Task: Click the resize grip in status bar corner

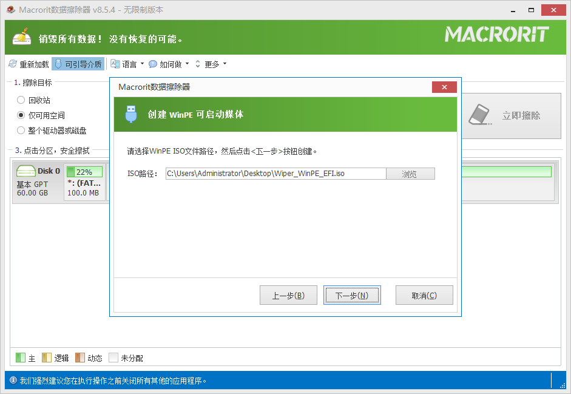Action: tap(563, 386)
